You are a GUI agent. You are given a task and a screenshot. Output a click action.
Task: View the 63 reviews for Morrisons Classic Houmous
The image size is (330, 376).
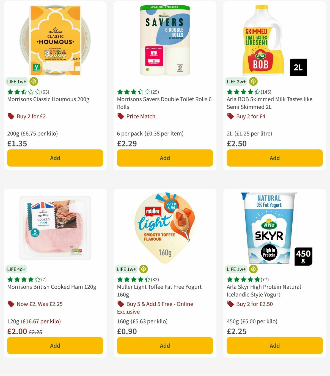(x=44, y=92)
